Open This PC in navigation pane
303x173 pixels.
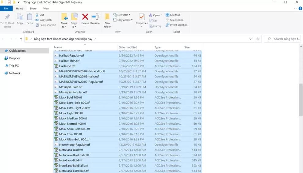click(x=12, y=66)
